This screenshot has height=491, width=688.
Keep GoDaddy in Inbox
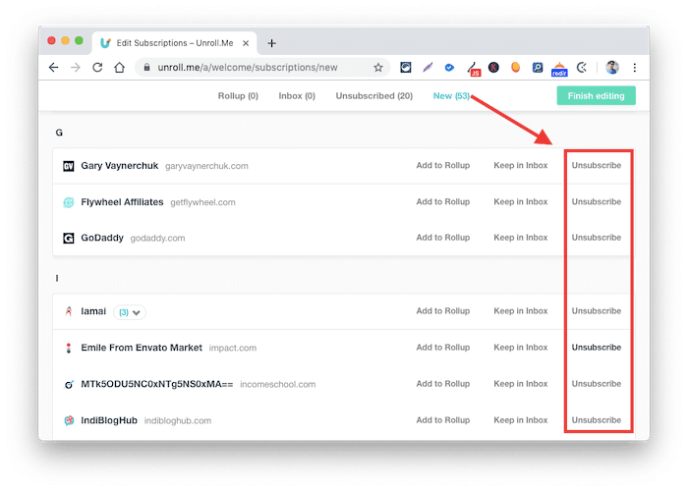point(521,238)
